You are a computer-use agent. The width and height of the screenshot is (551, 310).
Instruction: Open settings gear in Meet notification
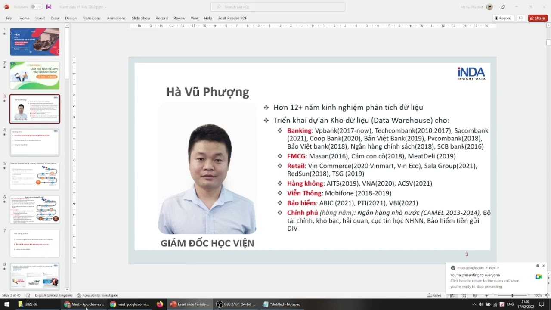tap(538, 266)
